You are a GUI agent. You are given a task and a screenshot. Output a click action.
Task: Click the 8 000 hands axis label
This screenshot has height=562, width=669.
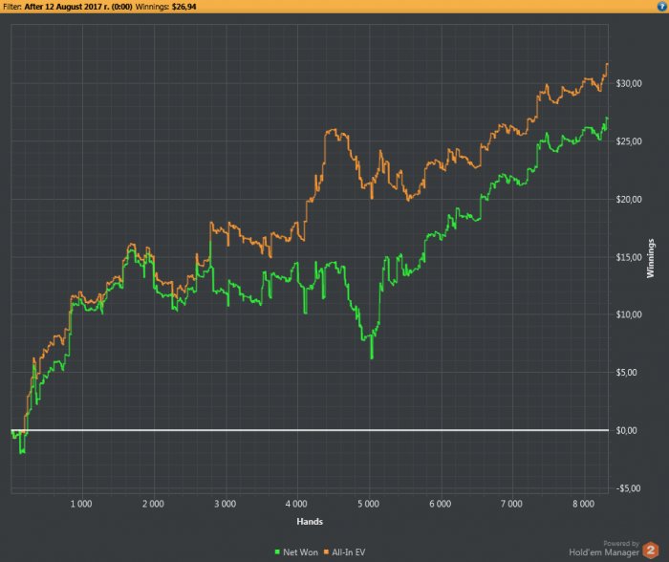583,504
